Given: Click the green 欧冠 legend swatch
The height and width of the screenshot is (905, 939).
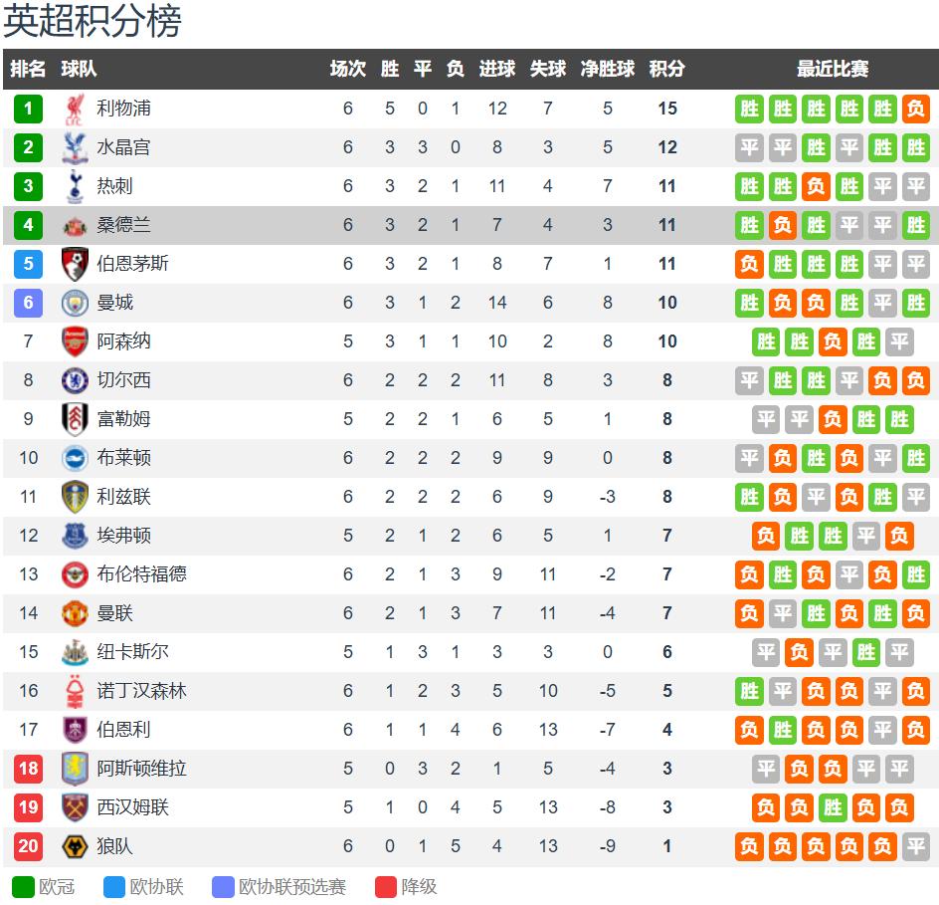Looking at the screenshot, I should point(22,886).
